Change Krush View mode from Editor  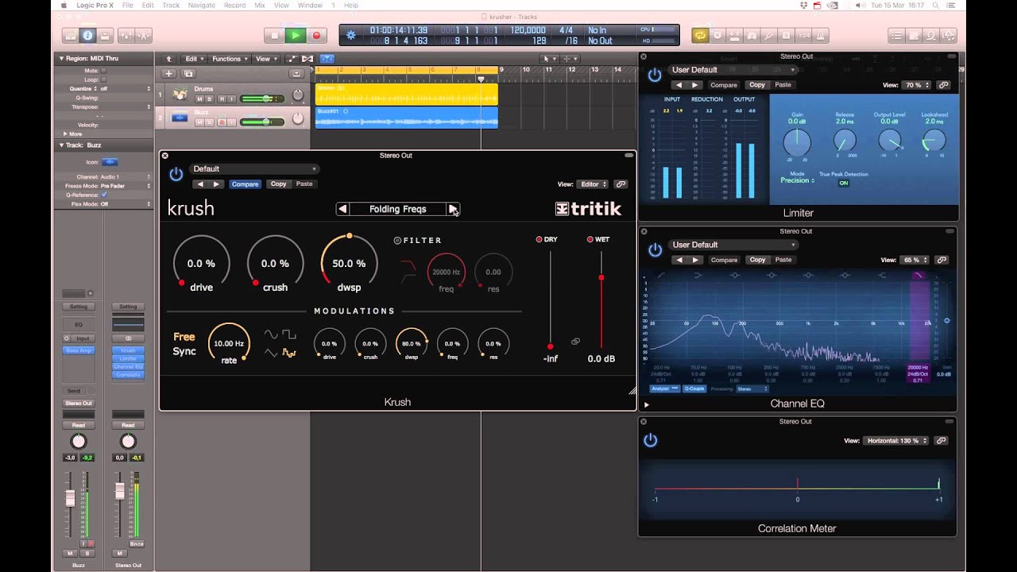click(x=594, y=184)
